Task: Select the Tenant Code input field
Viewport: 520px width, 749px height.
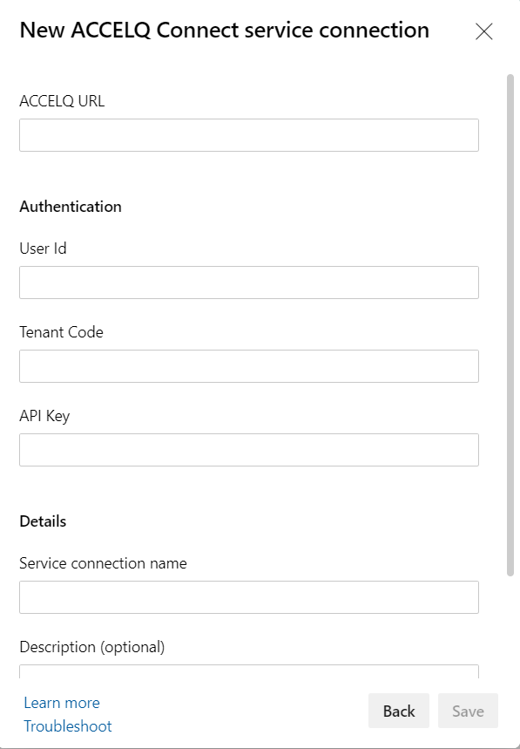Action: point(249,366)
